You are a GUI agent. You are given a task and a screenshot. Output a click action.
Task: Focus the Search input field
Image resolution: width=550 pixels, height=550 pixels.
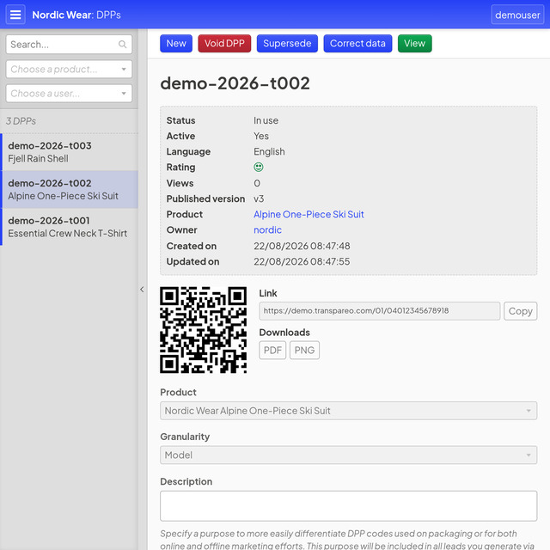click(69, 45)
